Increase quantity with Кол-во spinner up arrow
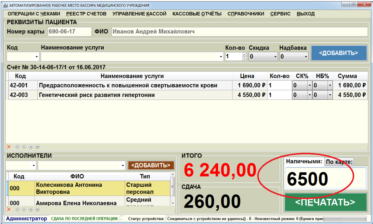This screenshot has height=224, width=373. (244, 55)
